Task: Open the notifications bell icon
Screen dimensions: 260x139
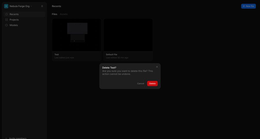Action: click(42, 6)
